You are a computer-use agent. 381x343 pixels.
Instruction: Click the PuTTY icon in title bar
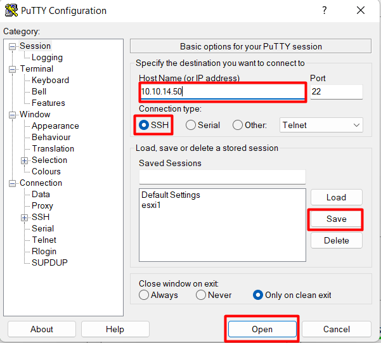(11, 10)
